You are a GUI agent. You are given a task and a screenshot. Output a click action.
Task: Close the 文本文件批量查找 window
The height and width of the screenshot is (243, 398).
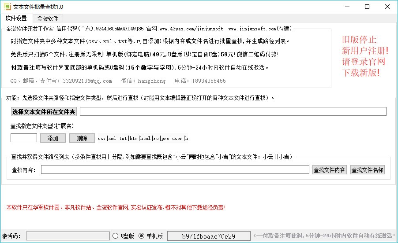[x=387, y=7]
